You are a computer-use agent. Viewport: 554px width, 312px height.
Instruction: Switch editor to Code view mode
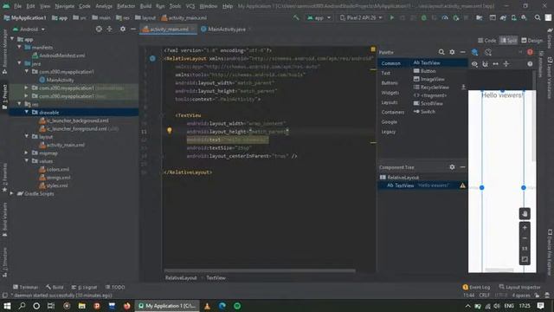[x=486, y=41]
